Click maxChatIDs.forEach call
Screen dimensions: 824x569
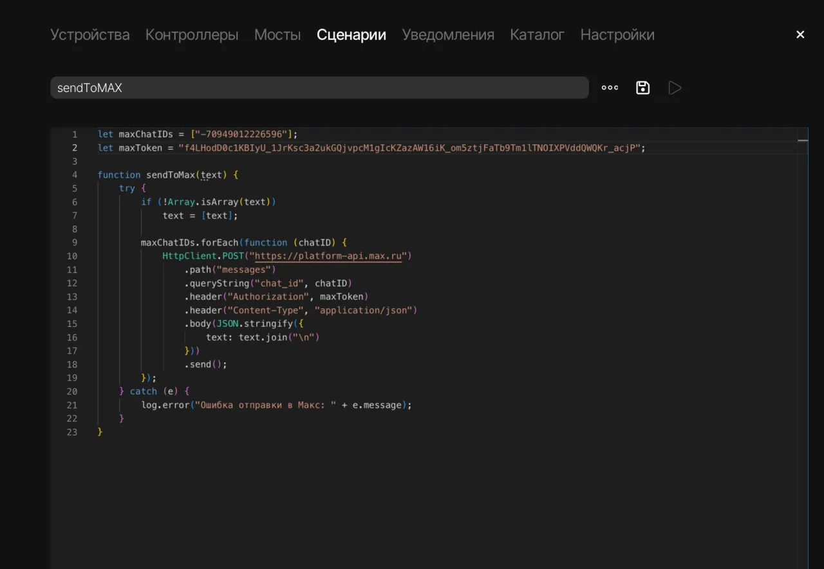click(190, 243)
